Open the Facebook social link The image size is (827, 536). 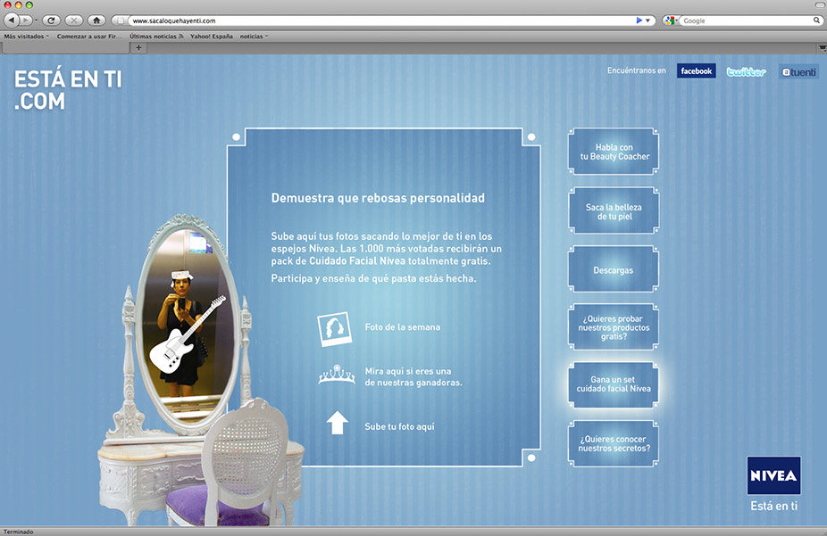[x=696, y=71]
